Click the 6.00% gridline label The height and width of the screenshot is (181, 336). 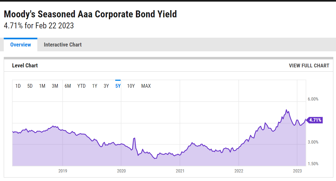pos(313,99)
